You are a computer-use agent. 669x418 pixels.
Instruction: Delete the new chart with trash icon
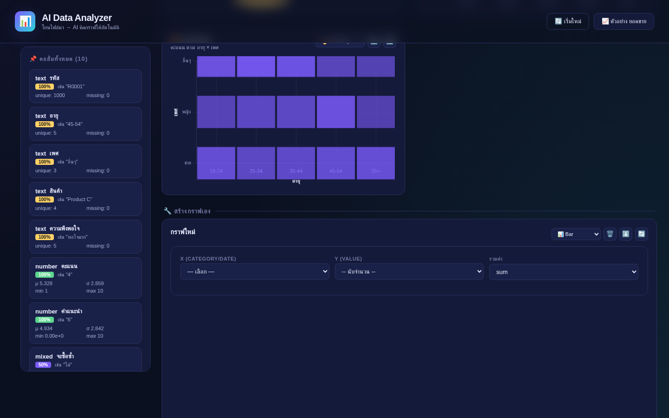click(610, 234)
